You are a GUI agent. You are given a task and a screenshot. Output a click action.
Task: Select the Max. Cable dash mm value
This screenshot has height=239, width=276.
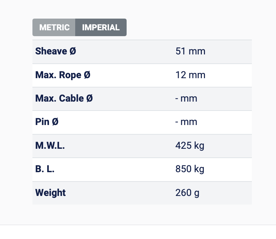click(x=186, y=98)
